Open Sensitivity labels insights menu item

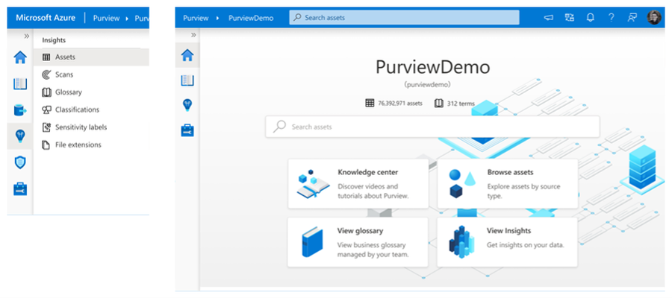[x=91, y=127]
